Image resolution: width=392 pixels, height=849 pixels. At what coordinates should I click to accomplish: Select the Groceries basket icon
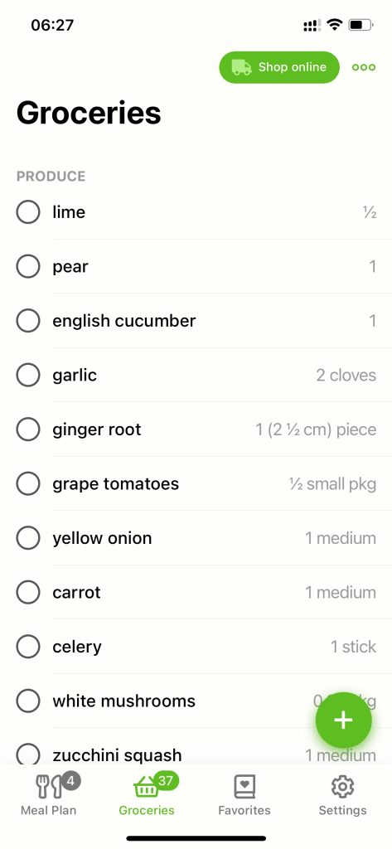coord(146,787)
